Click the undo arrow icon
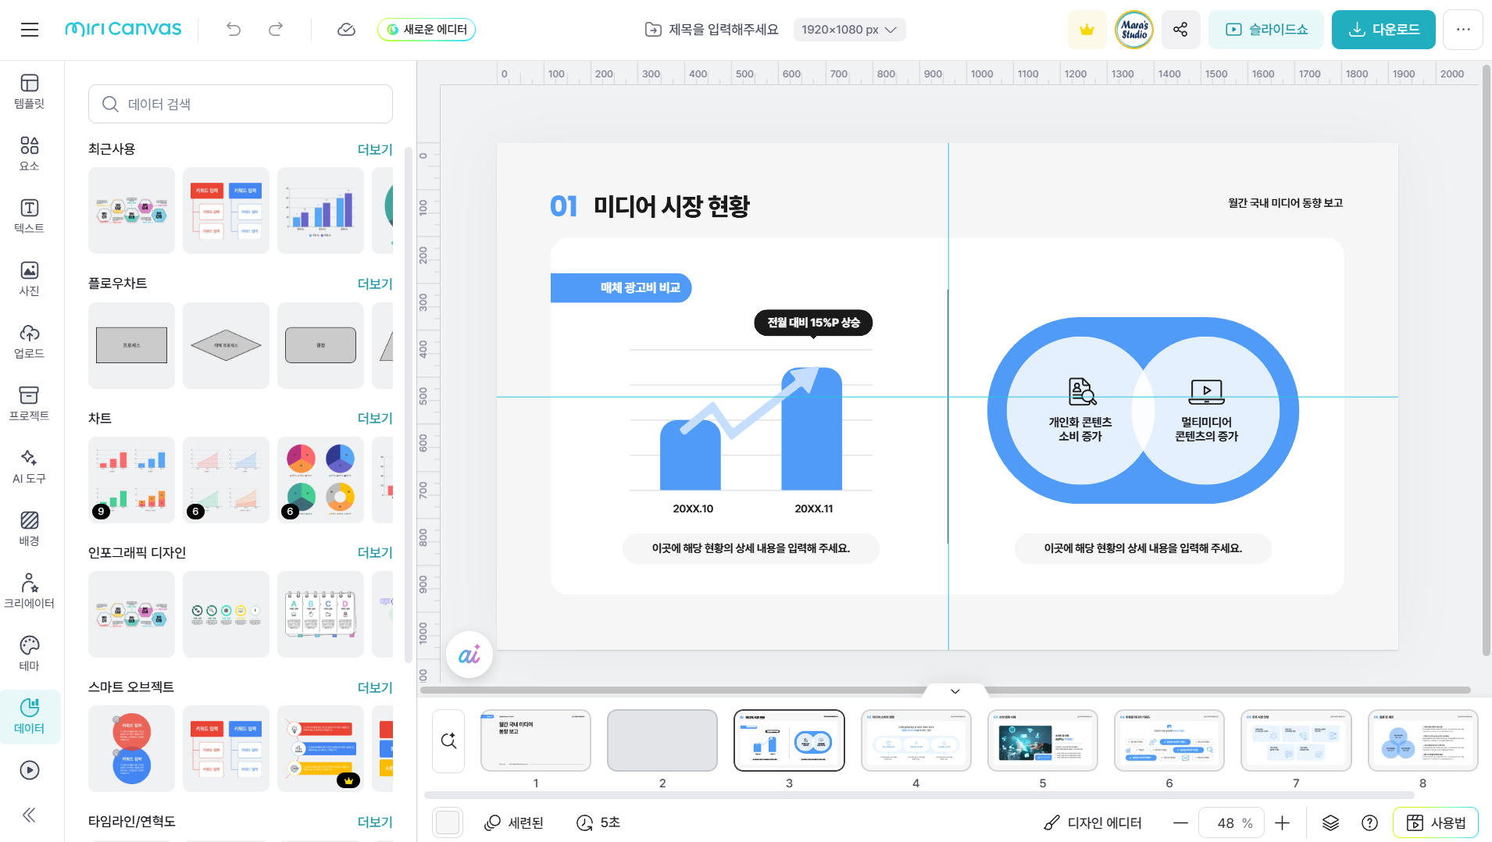The image size is (1492, 842). pyautogui.click(x=234, y=30)
